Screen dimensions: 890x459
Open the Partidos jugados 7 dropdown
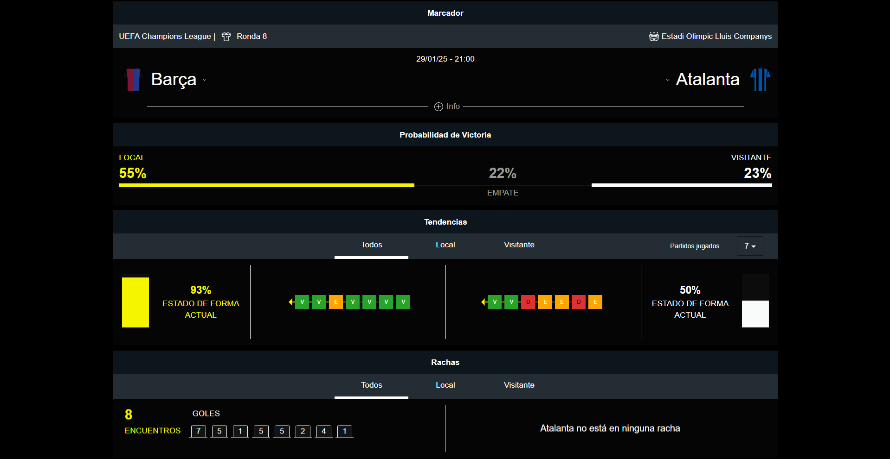tap(750, 246)
